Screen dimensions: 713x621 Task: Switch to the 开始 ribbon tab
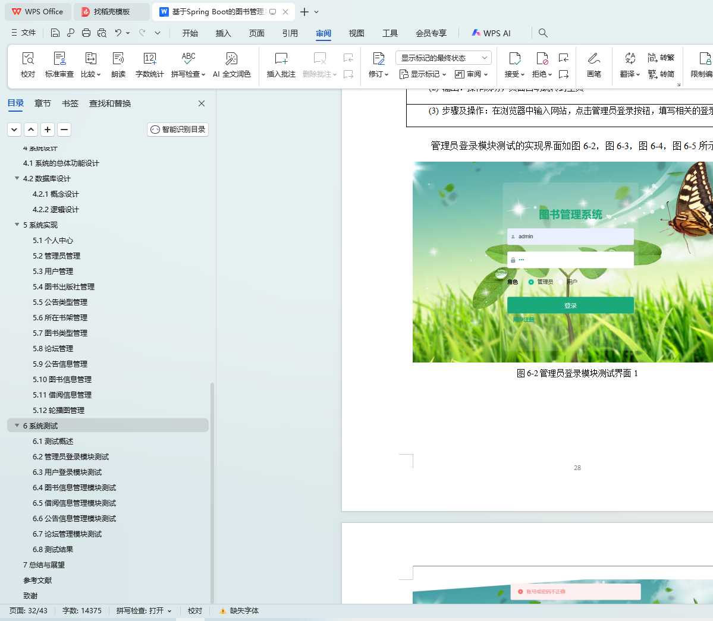pyautogui.click(x=190, y=33)
